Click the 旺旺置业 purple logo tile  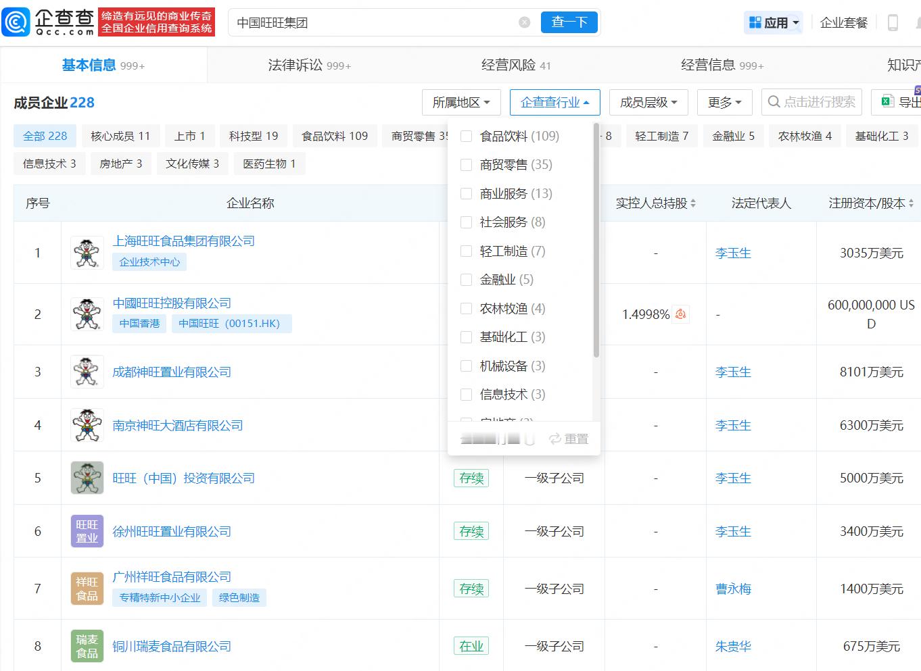point(87,531)
